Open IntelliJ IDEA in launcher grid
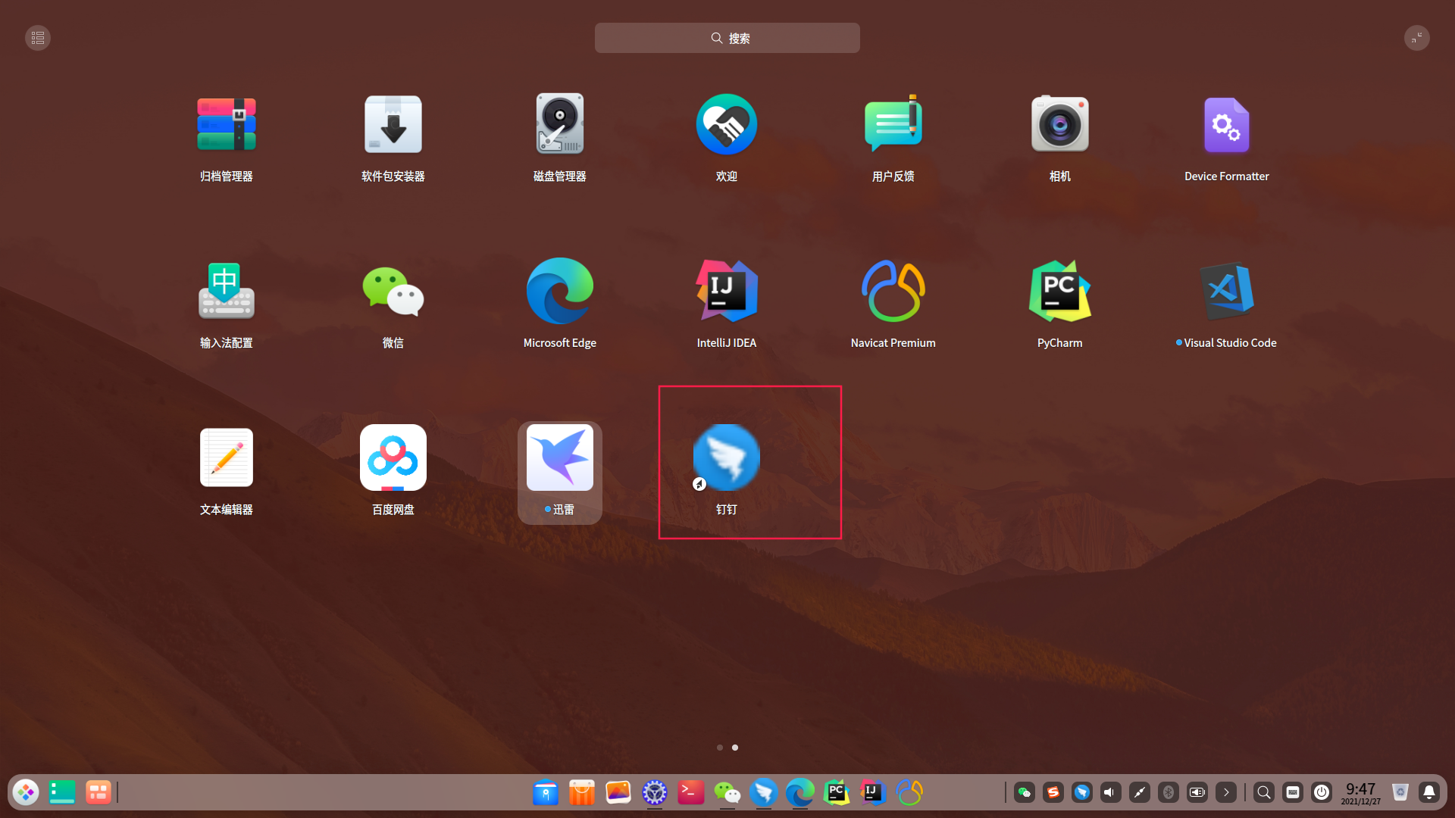The image size is (1455, 818). [x=726, y=292]
